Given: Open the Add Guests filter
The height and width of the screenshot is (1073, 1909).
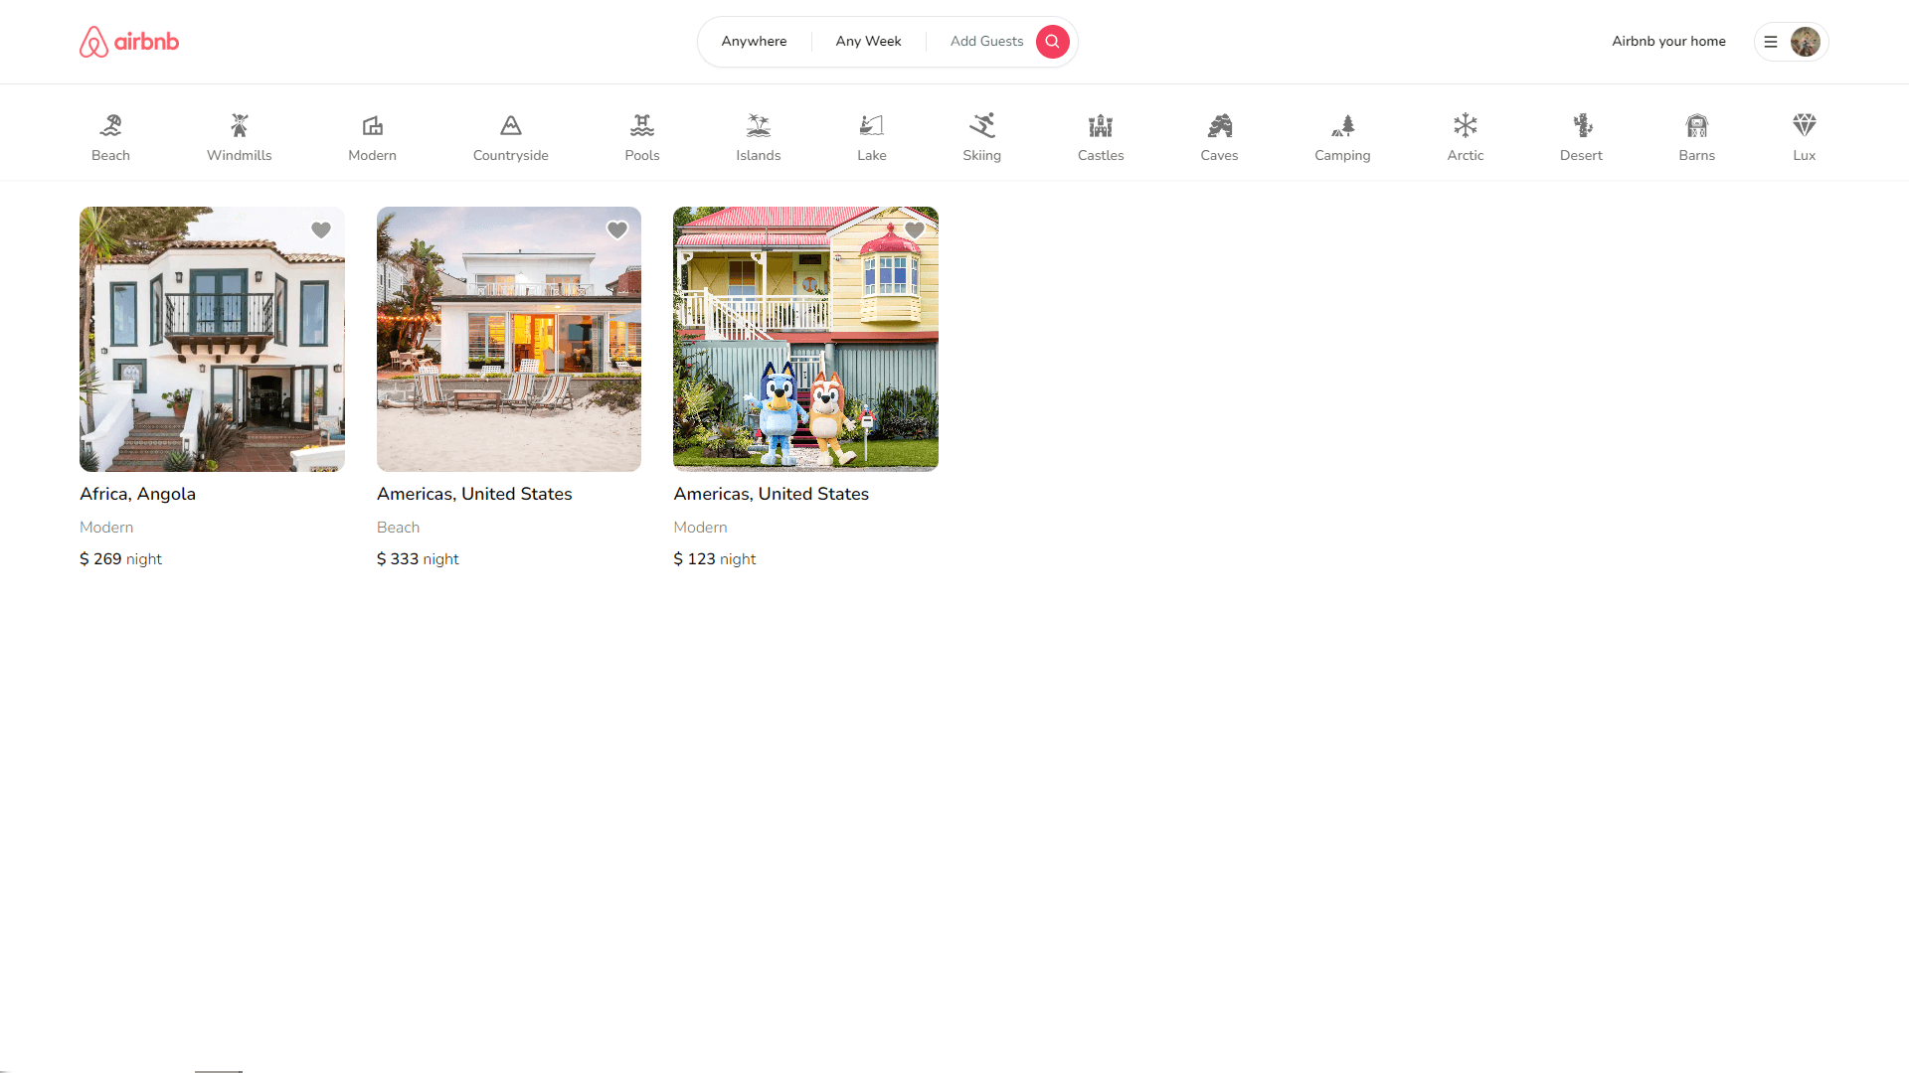Looking at the screenshot, I should (986, 42).
